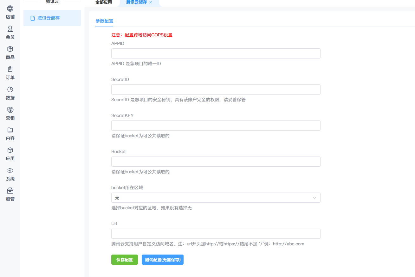The width and height of the screenshot is (415, 277).
Task: Focus the APPID input field
Action: (x=216, y=53)
